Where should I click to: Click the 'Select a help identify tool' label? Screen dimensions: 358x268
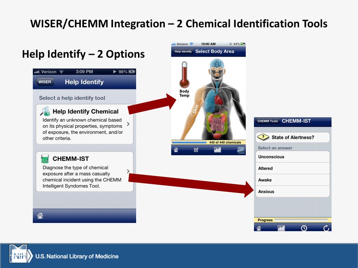coord(72,98)
